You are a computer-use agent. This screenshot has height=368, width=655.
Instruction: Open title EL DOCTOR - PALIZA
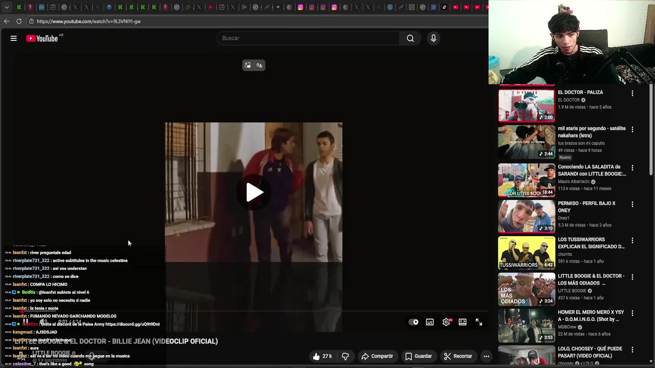580,93
